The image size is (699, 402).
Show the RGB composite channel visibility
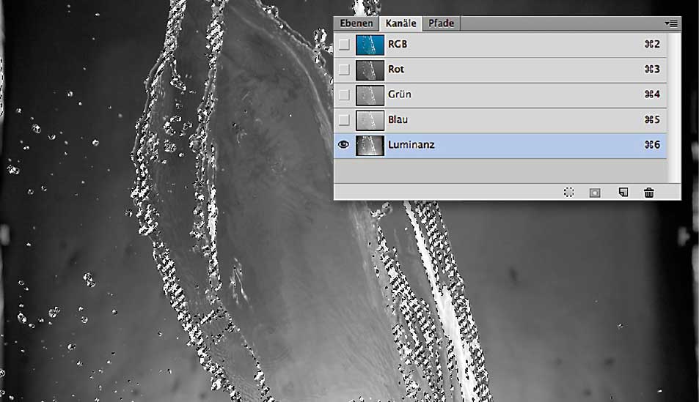click(x=343, y=45)
